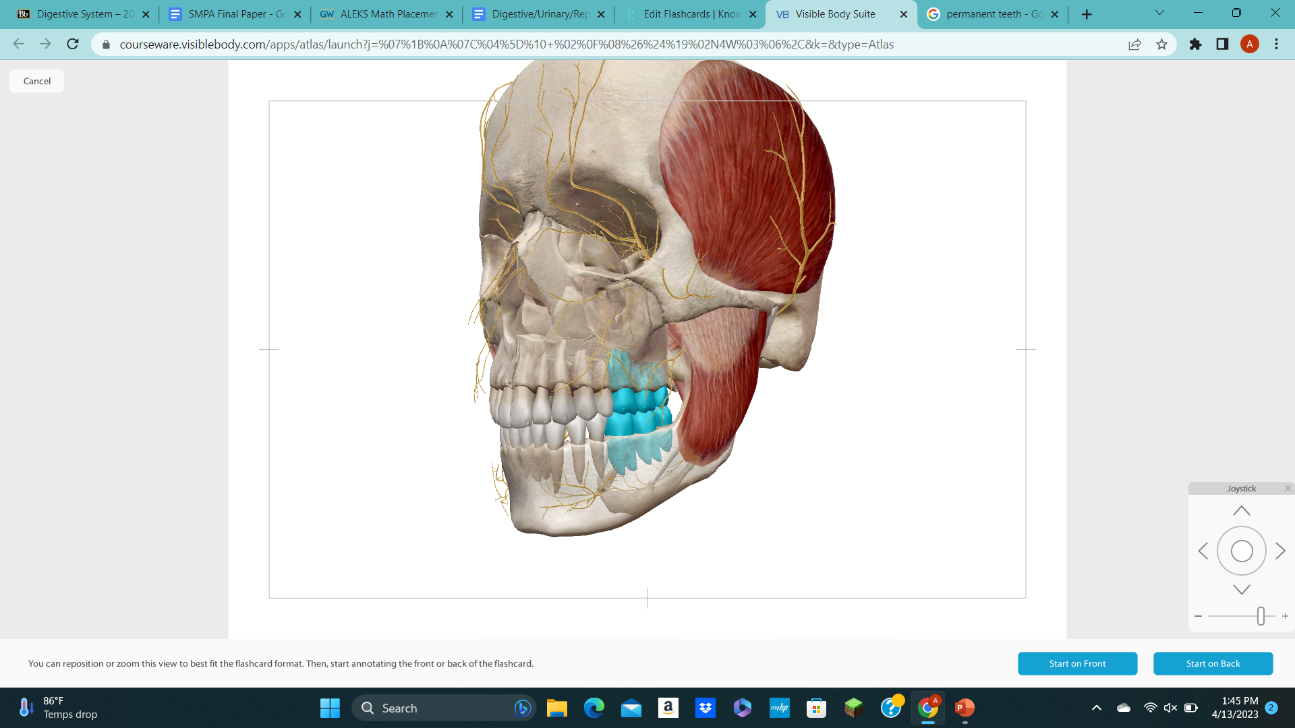
Task: Open Chrome's three-dot customize menu
Action: coord(1275,44)
